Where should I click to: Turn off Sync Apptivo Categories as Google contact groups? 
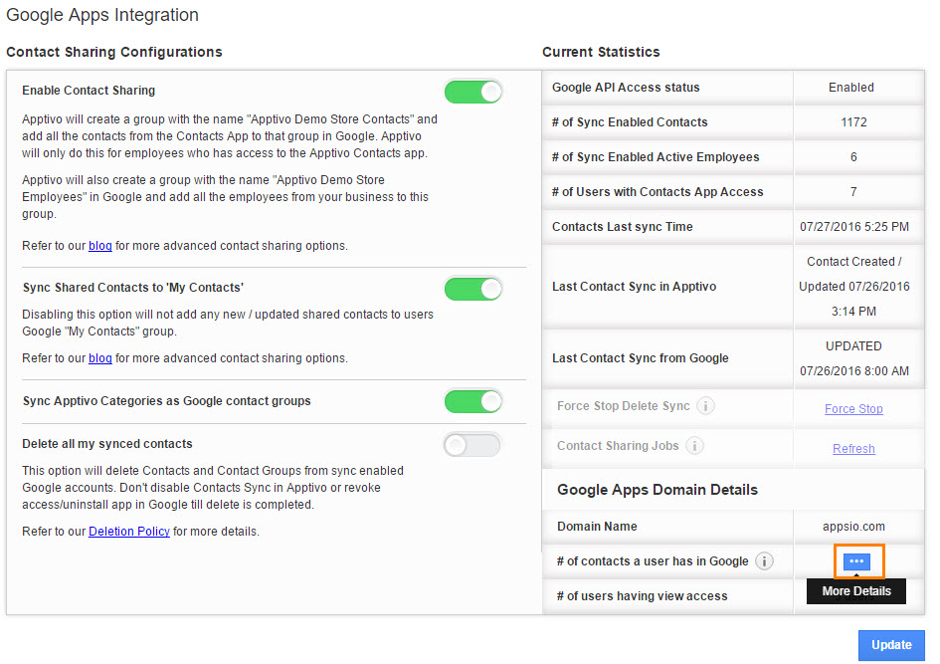[x=472, y=402]
